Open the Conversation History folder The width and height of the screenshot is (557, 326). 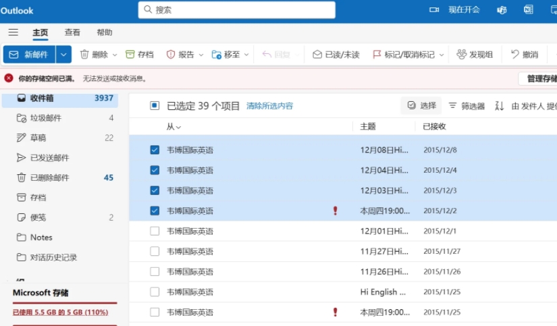tap(59, 257)
